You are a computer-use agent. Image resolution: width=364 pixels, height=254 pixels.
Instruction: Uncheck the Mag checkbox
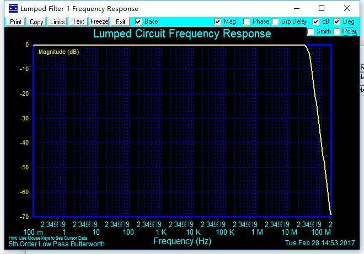(217, 22)
